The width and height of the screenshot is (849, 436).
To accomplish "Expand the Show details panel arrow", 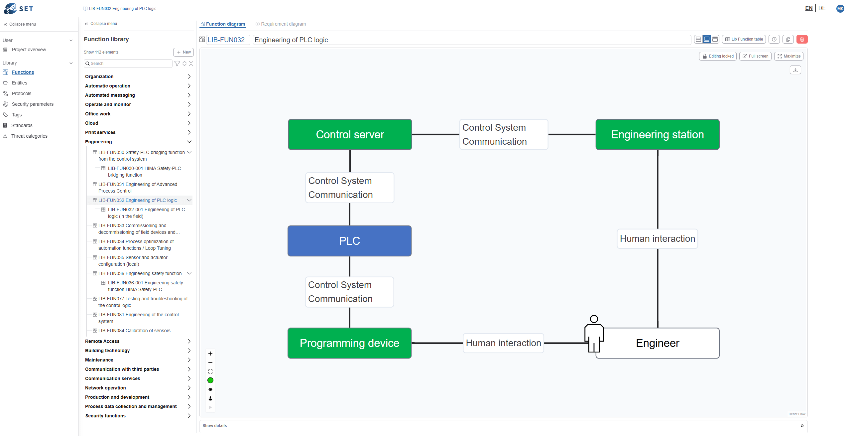I will pyautogui.click(x=802, y=426).
